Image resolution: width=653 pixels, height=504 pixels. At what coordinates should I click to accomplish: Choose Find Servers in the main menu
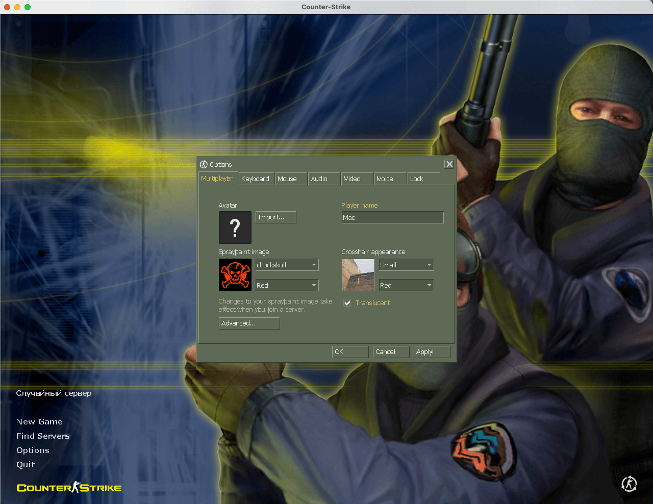coord(43,436)
